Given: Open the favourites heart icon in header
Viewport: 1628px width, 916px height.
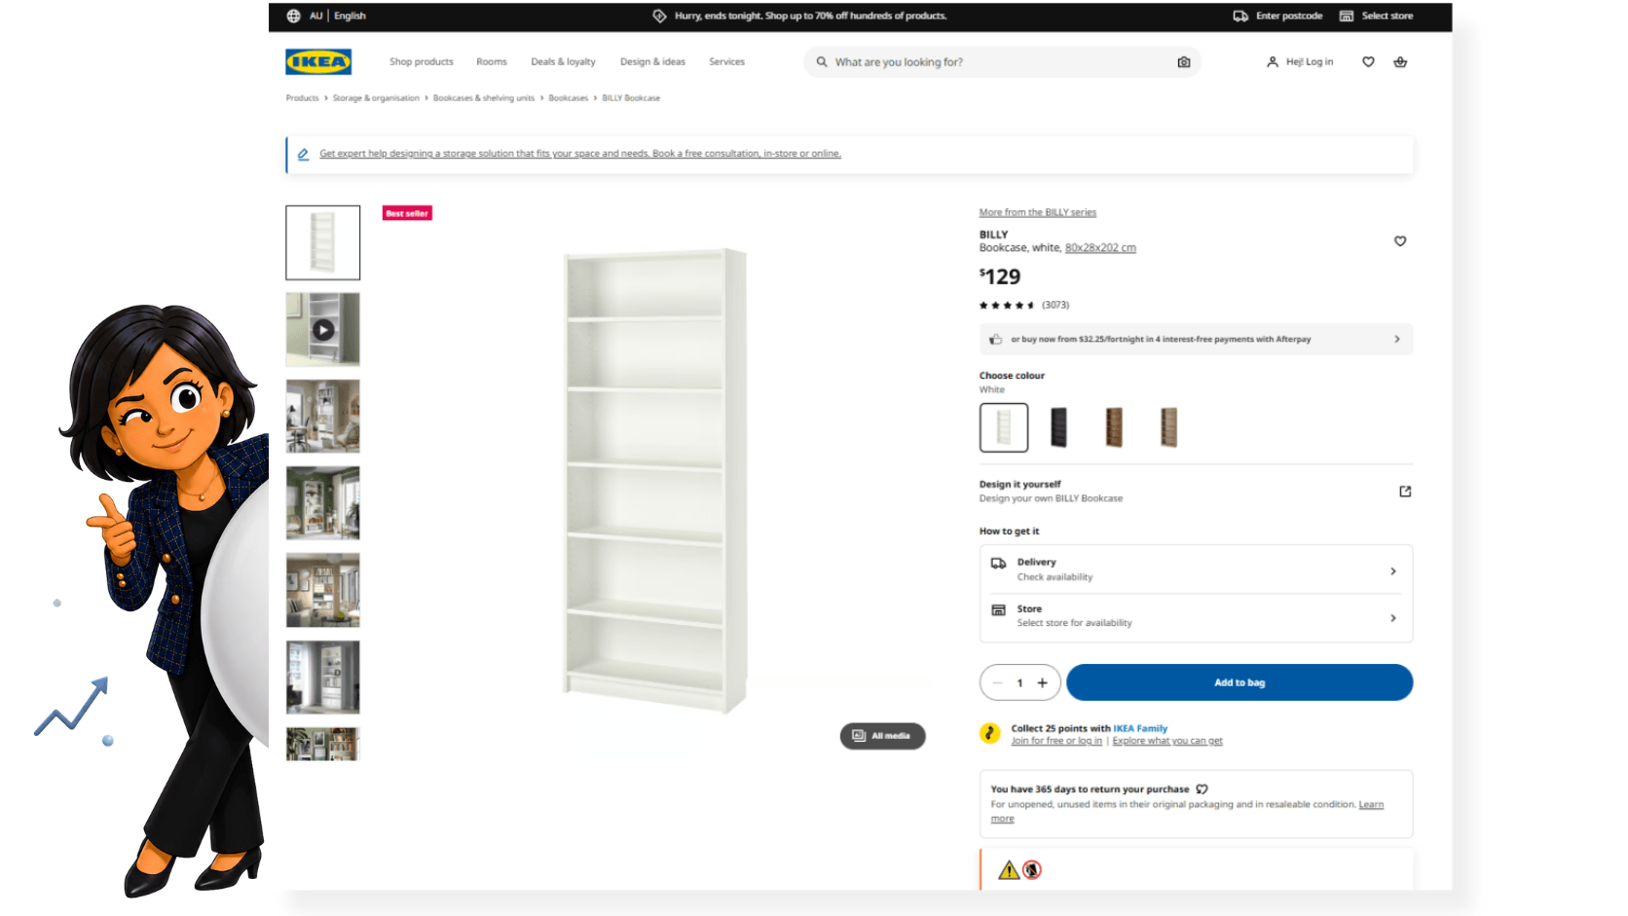Looking at the screenshot, I should pyautogui.click(x=1368, y=62).
